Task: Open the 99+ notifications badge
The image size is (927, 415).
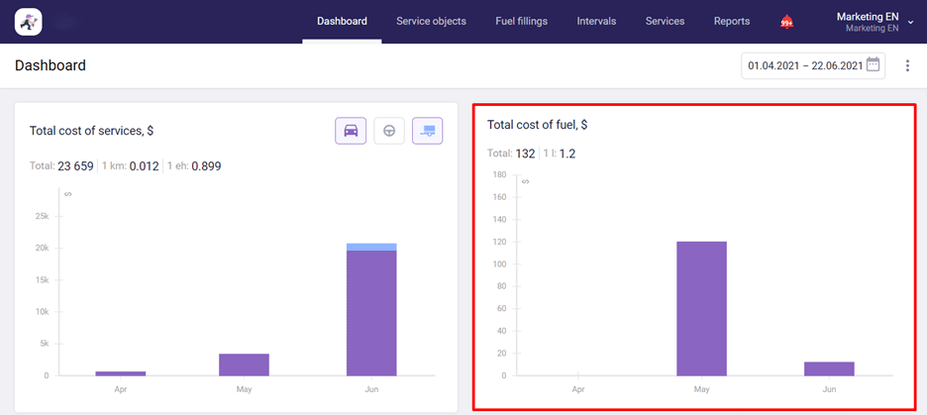Action: click(786, 22)
